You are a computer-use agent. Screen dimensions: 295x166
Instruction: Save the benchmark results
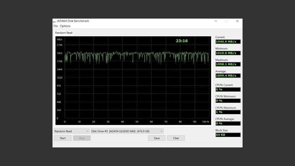(x=156, y=138)
